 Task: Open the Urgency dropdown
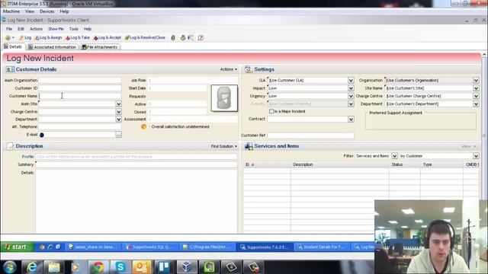point(351,96)
